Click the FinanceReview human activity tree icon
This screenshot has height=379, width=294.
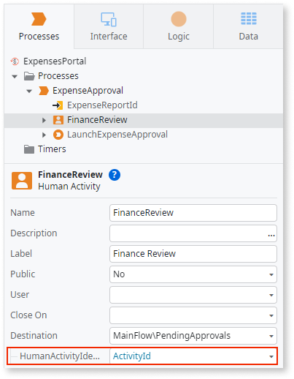click(58, 120)
